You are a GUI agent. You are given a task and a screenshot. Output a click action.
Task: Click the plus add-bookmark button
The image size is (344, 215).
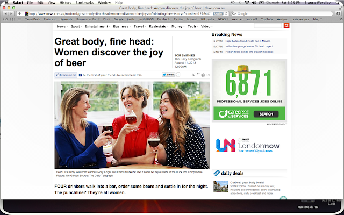pyautogui.click(x=19, y=13)
